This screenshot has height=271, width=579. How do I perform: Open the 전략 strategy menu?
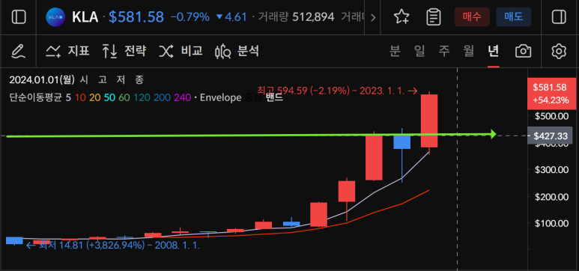tap(124, 51)
